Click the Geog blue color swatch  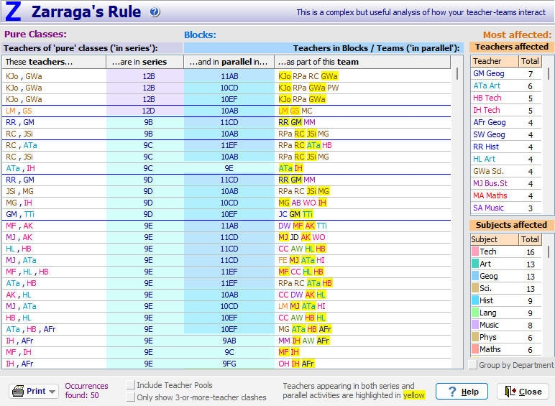pyautogui.click(x=475, y=276)
